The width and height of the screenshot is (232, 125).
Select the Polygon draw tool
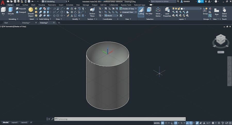point(54,15)
